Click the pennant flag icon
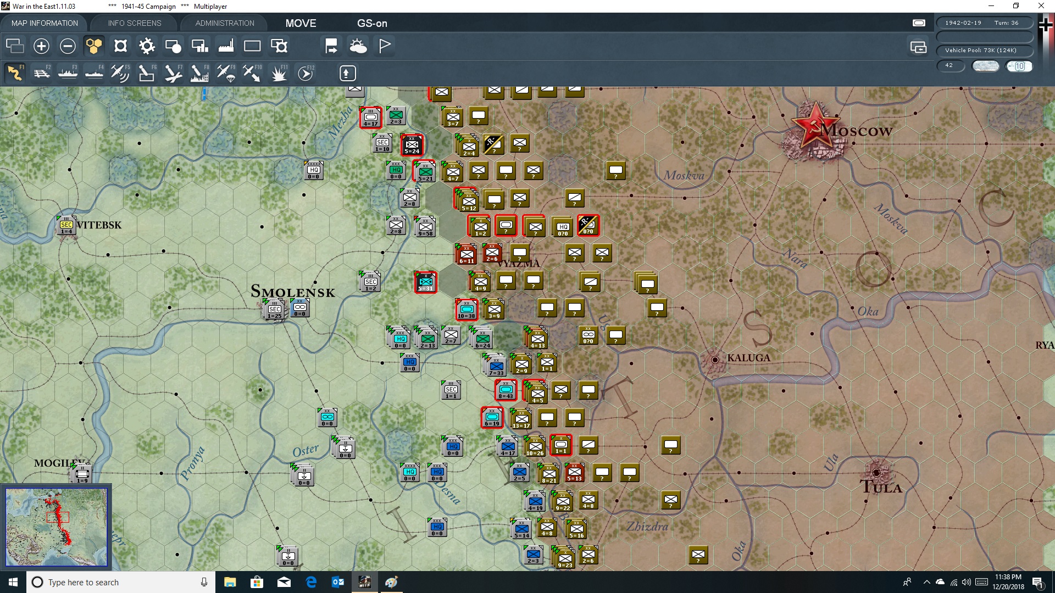The width and height of the screenshot is (1055, 593). (385, 46)
